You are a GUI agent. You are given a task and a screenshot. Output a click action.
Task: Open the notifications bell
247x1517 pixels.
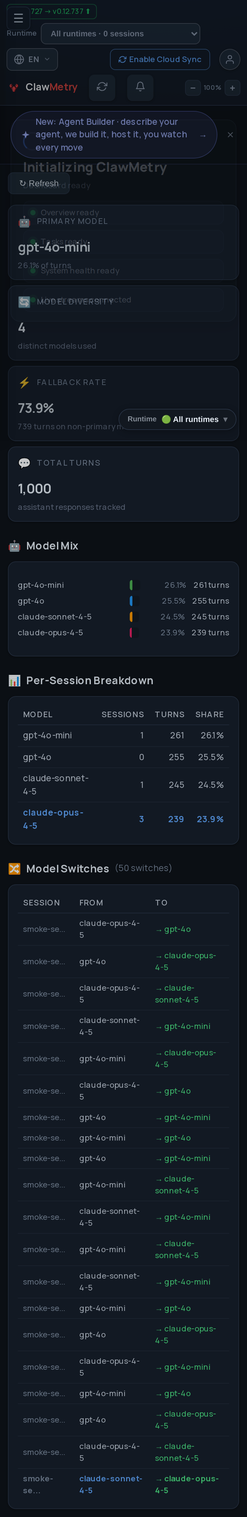pyautogui.click(x=140, y=87)
